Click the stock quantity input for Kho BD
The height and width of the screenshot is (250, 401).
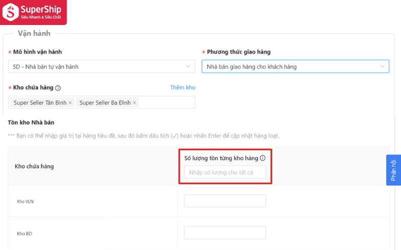click(x=225, y=233)
